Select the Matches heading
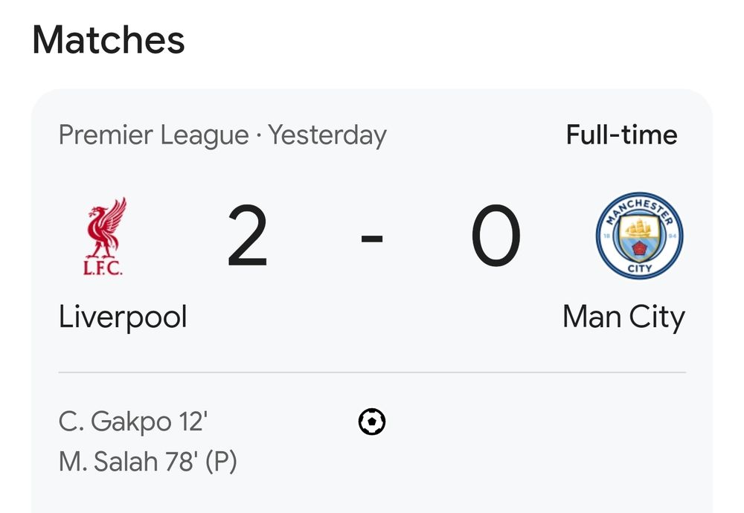This screenshot has width=744, height=513. (x=109, y=39)
